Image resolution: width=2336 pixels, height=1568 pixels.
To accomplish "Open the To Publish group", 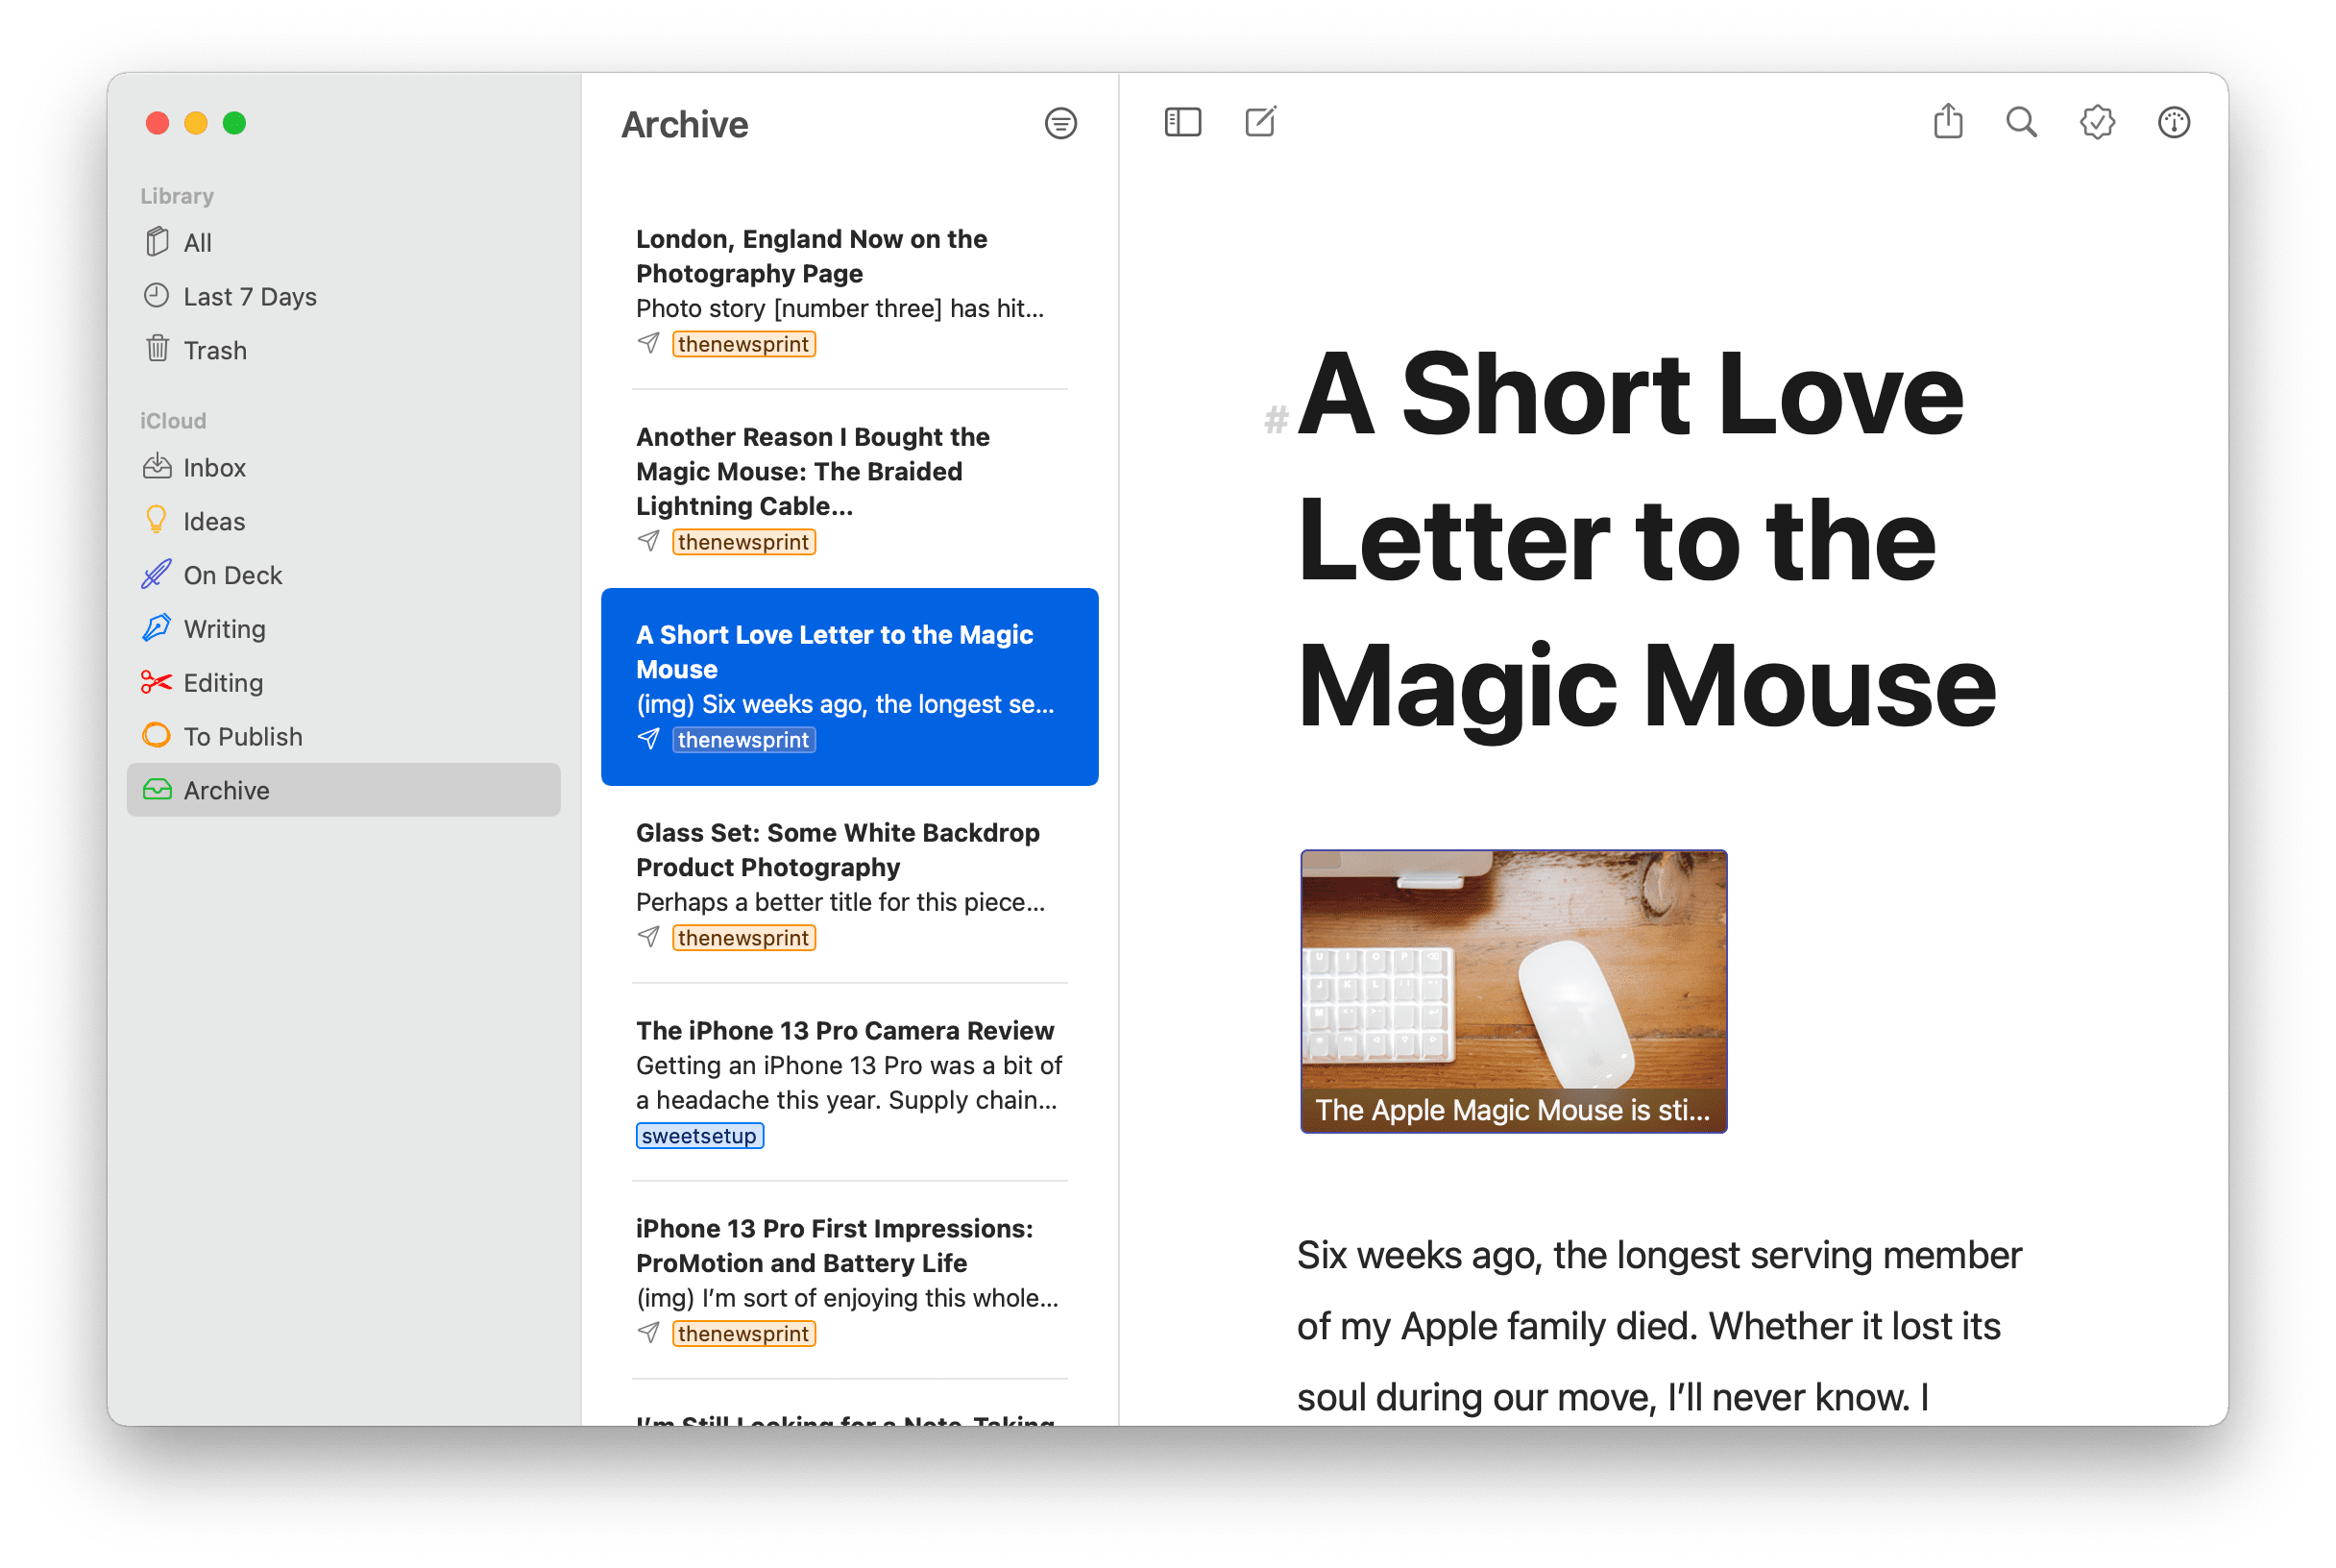I will click(x=344, y=737).
